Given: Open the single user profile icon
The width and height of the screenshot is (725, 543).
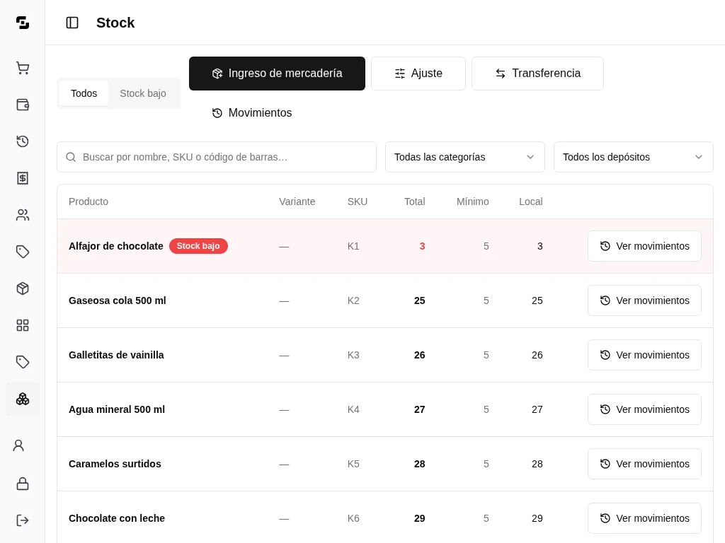Looking at the screenshot, I should tap(18, 445).
